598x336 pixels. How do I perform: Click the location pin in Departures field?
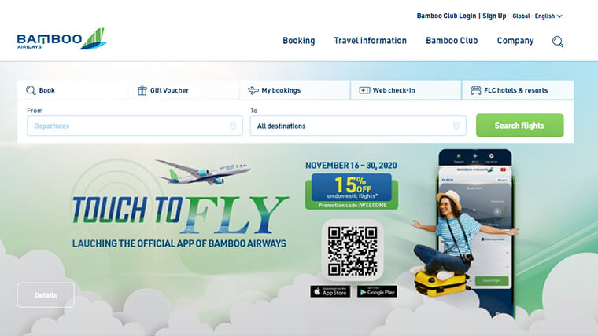(233, 126)
